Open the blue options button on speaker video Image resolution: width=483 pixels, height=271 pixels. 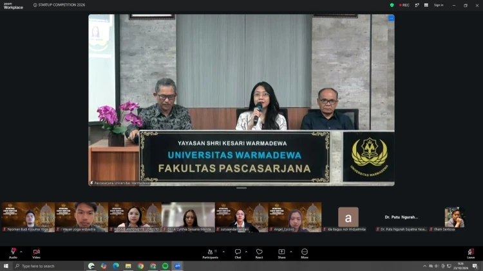[391, 19]
